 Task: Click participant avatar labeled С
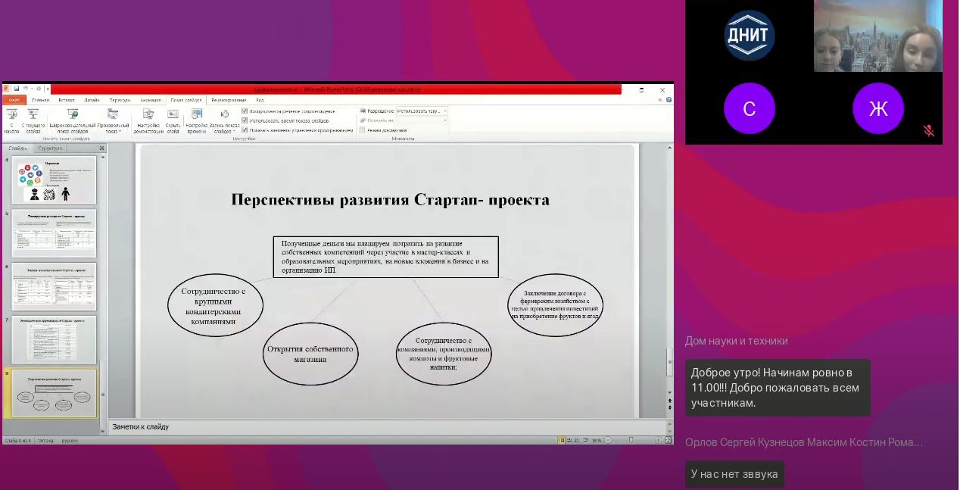[750, 108]
